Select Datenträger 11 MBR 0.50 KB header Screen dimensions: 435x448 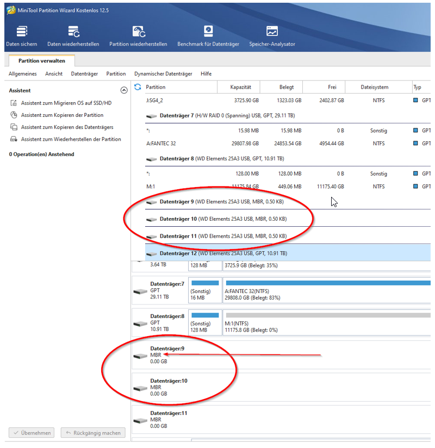point(288,236)
